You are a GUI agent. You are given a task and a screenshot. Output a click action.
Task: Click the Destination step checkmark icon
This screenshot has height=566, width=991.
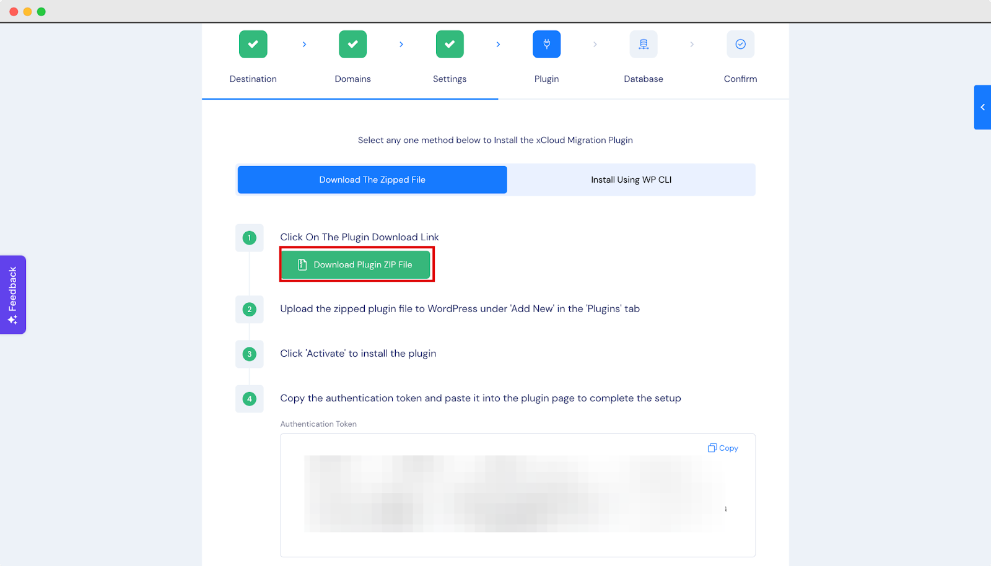[253, 44]
